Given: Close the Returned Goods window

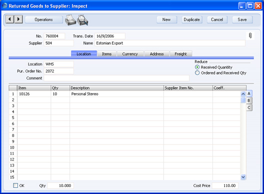Looking at the screenshot, I should pyautogui.click(x=258, y=6).
